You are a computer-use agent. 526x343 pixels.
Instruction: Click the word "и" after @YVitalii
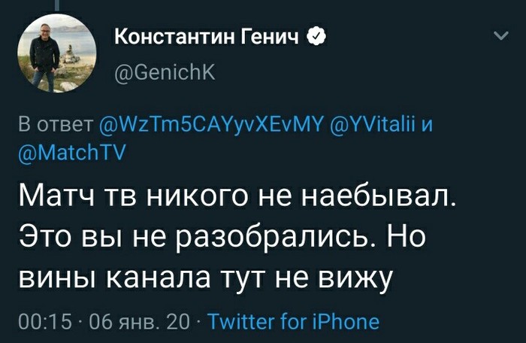(x=428, y=124)
